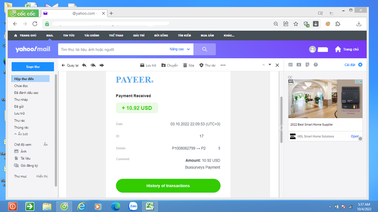This screenshot has width=378, height=212.
Task: Open Microsoft Edge from the taskbar
Action: pos(115,206)
